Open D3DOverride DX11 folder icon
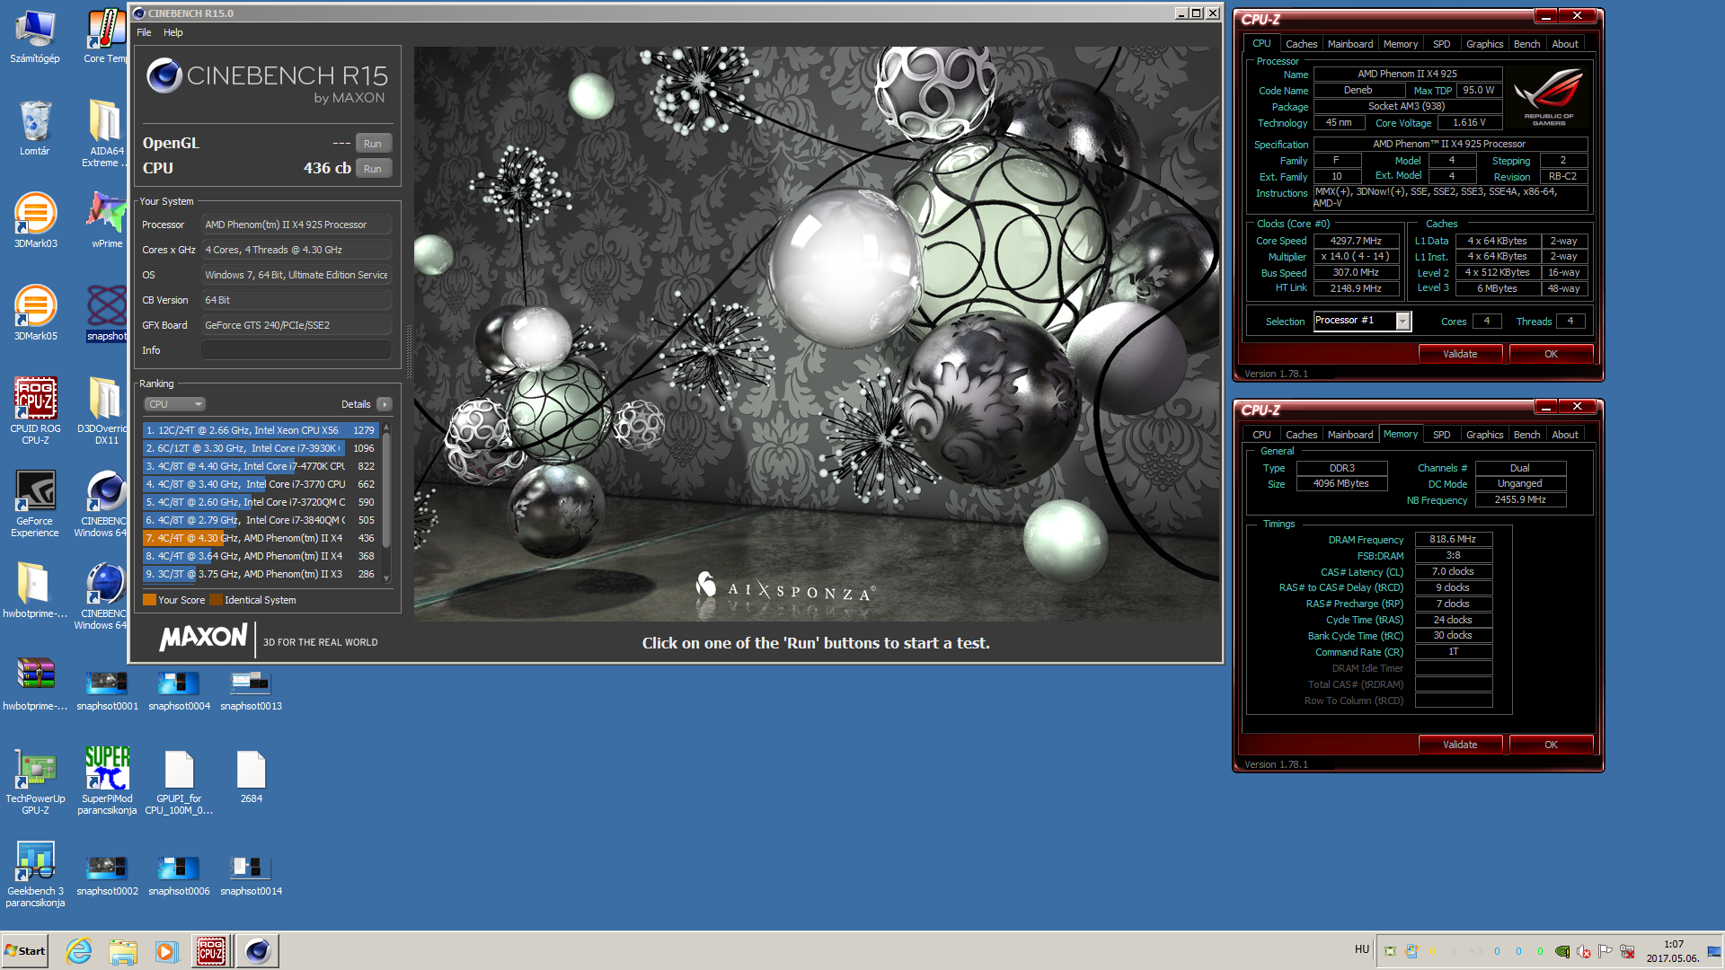The height and width of the screenshot is (970, 1725). click(x=104, y=410)
